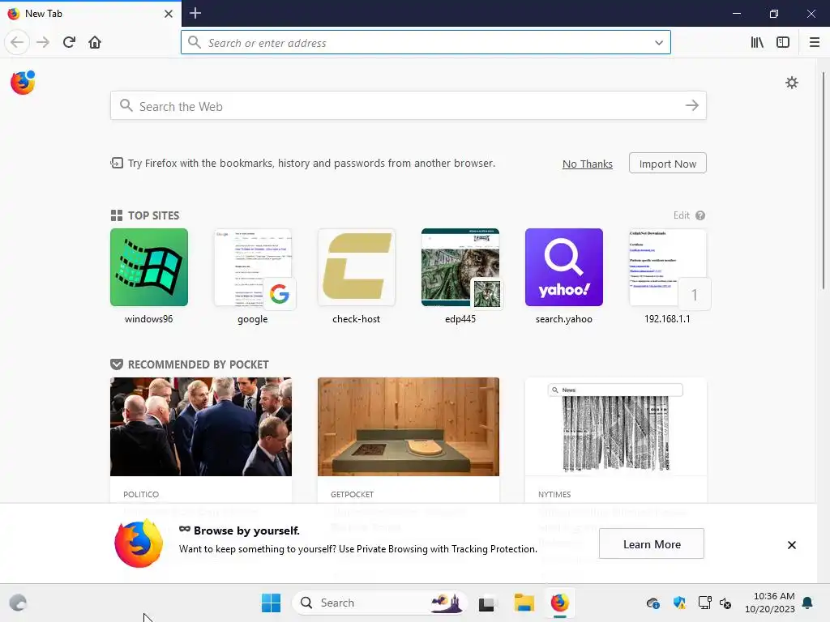Open the NYTimes newspaper story image

pyautogui.click(x=616, y=426)
